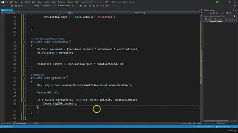Open the Tools menu
Viewport: 238px width, 133px height.
[x=54, y=2]
